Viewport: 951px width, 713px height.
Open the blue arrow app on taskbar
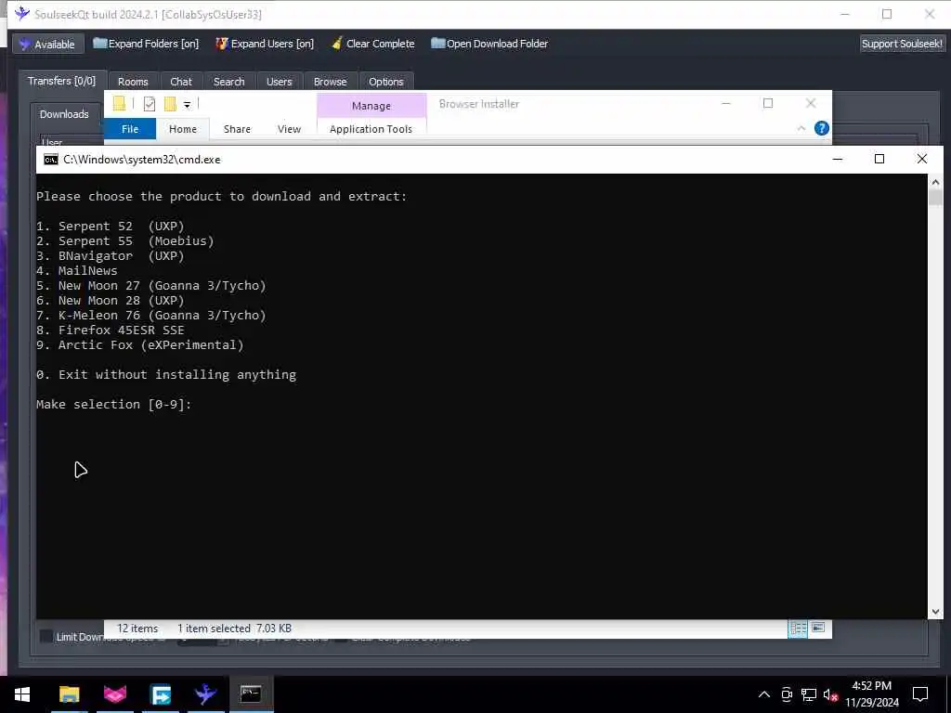(160, 694)
